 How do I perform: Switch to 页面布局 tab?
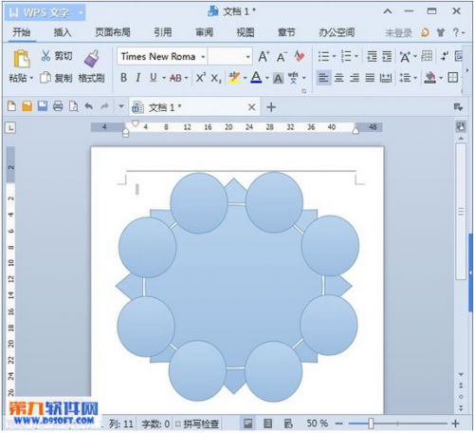pyautogui.click(x=113, y=32)
